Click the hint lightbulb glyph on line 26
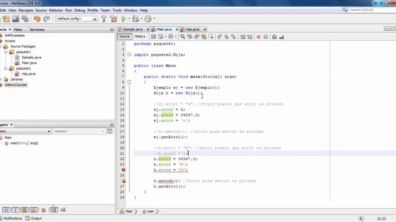The height and width of the screenshot is (222, 396). click(x=124, y=181)
